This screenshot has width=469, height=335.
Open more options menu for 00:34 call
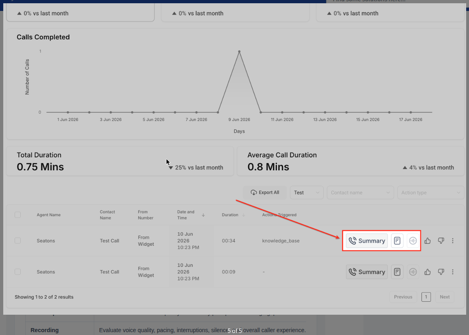coord(452,241)
